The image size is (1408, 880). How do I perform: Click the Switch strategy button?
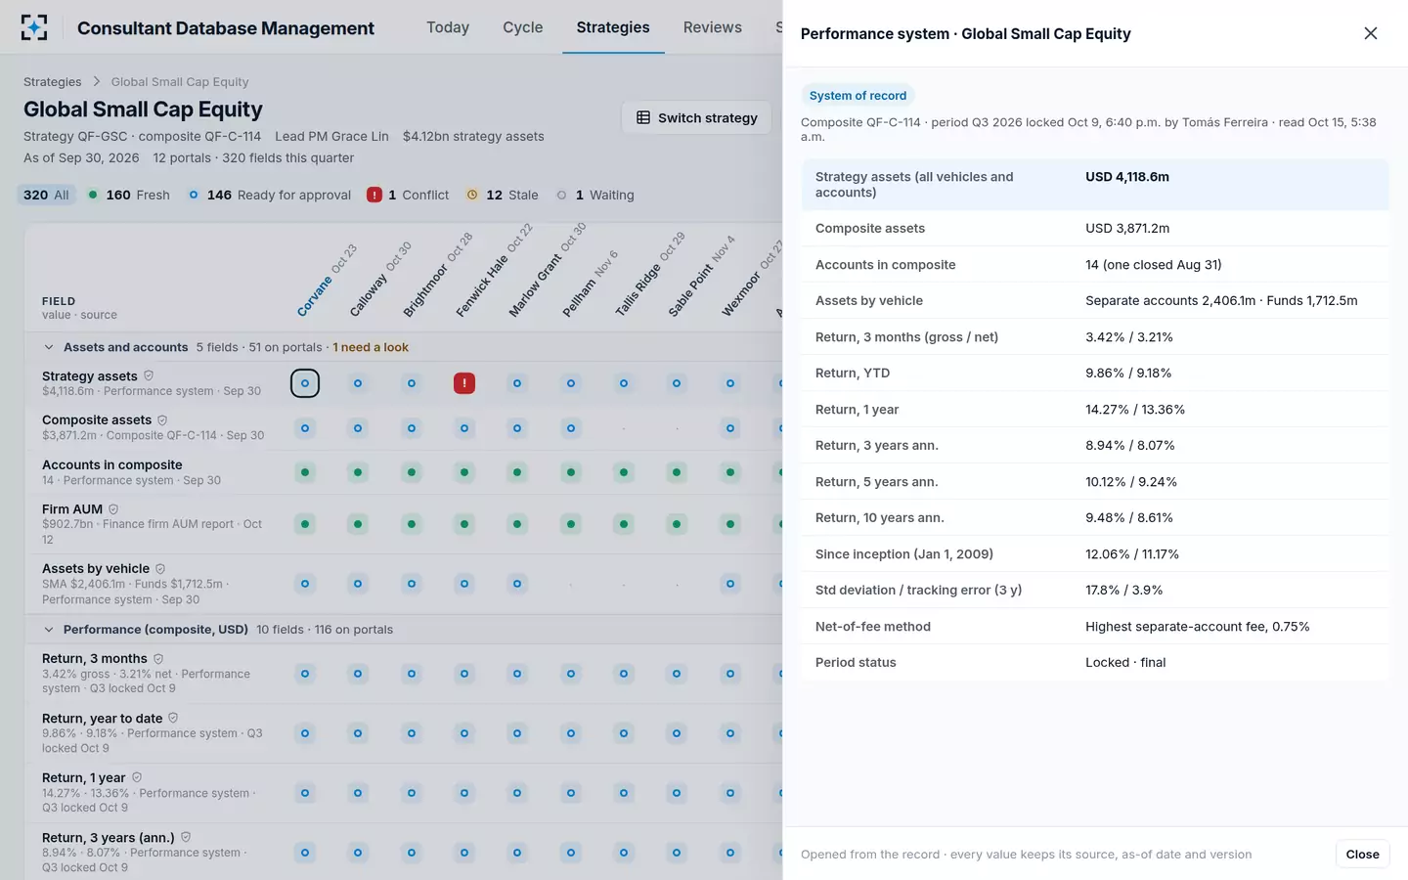(x=696, y=117)
